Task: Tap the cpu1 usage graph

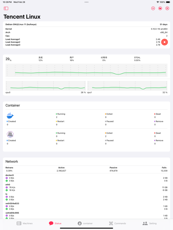Action: 127,86
